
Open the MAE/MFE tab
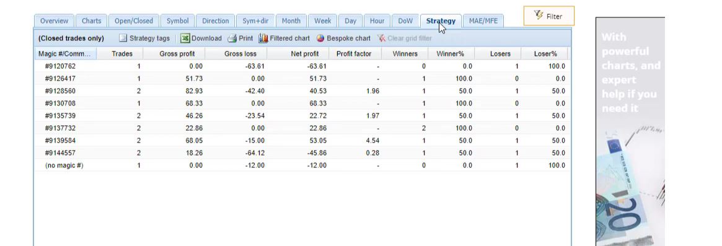[x=483, y=20]
